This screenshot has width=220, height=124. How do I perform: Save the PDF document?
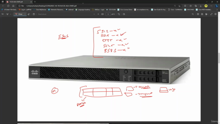click(202, 14)
